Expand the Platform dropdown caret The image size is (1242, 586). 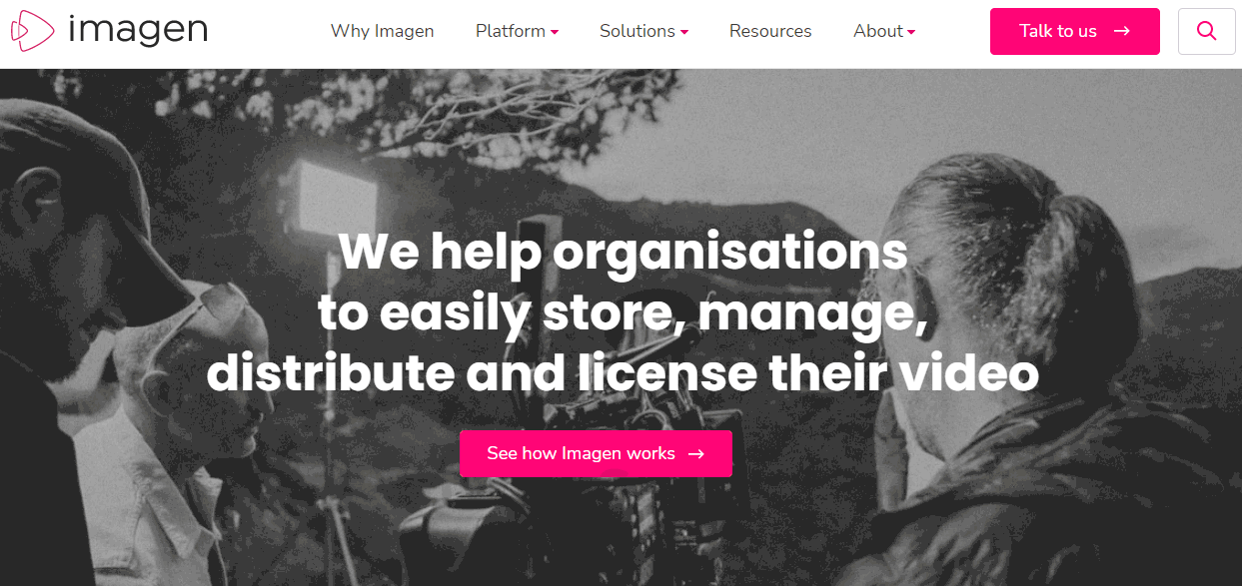(555, 32)
